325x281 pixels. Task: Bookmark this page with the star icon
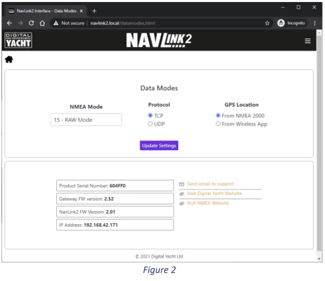267,23
